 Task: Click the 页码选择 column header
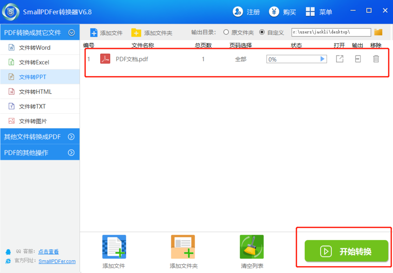[241, 45]
